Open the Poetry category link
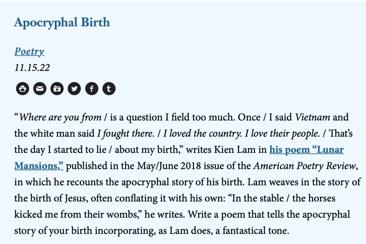 [29, 51]
